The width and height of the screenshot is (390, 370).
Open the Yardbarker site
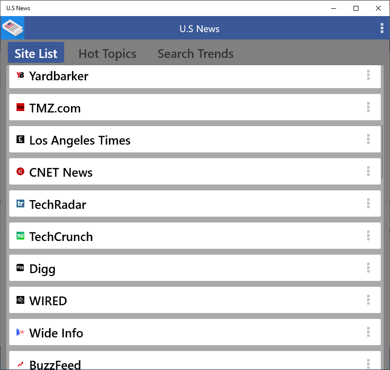point(195,76)
